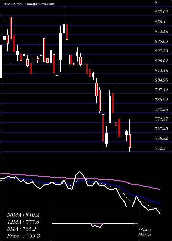Image resolution: width=172 pixels, height=241 pixels.
Task: Select the 759.82 axis value
Action: point(161,138)
